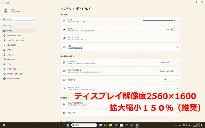205x128 pixels.
Task: Open the vaio user account profile
Action: coord(11,11)
